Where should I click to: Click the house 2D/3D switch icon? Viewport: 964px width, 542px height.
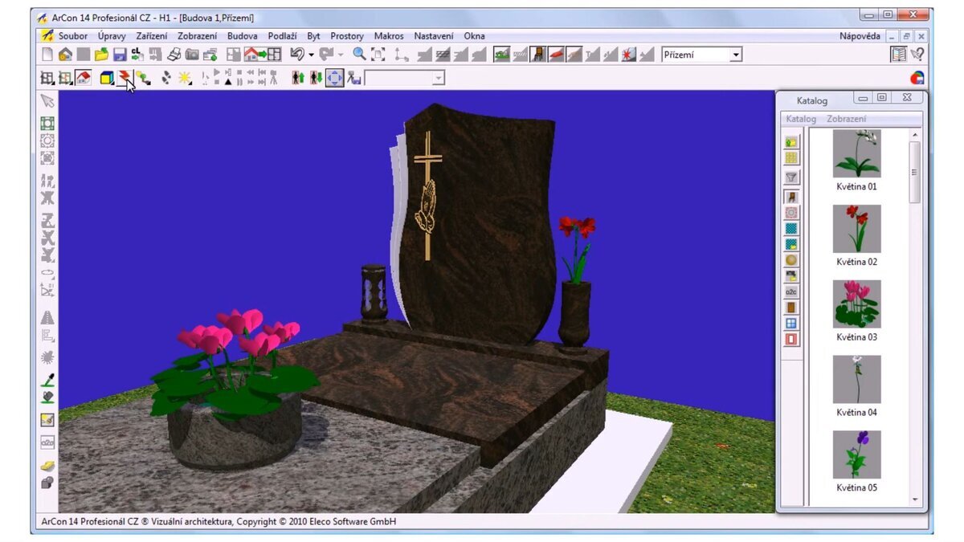pyautogui.click(x=263, y=55)
